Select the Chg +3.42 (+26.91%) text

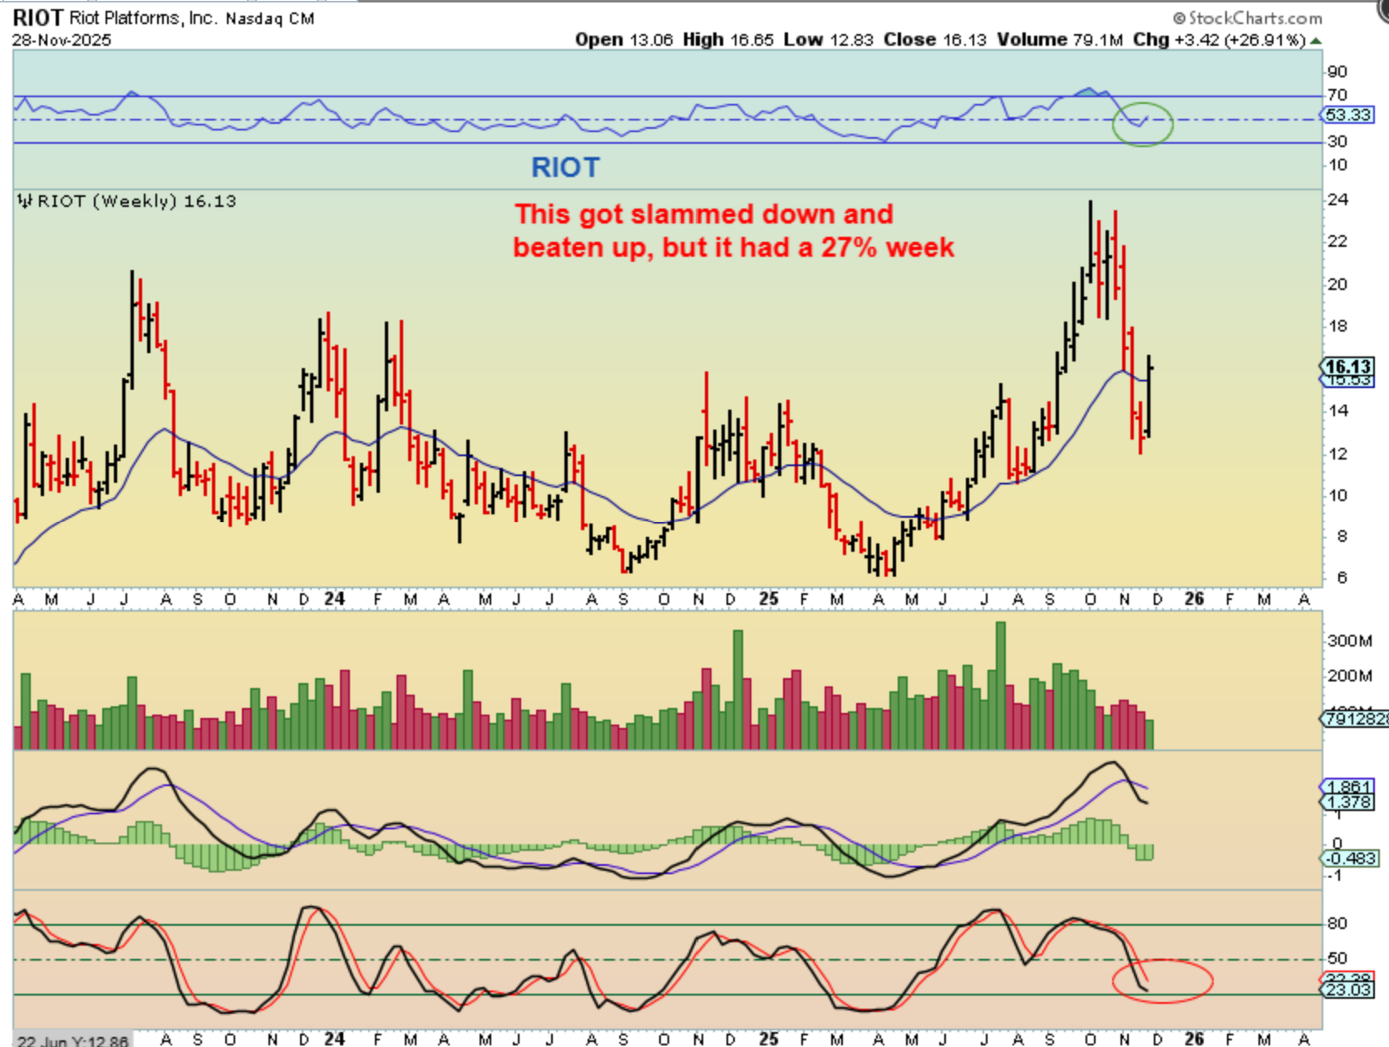tap(1219, 40)
